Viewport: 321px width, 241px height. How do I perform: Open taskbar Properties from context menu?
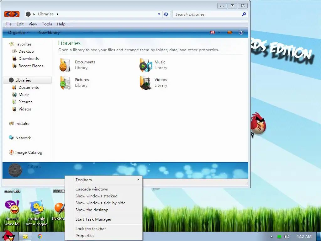tap(104, 236)
